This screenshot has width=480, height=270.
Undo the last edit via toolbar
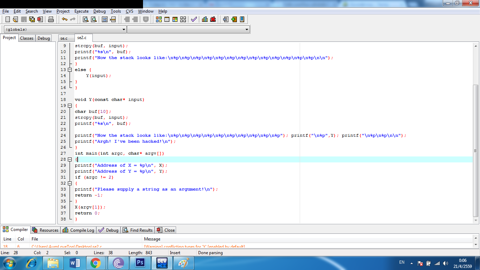coord(64,19)
